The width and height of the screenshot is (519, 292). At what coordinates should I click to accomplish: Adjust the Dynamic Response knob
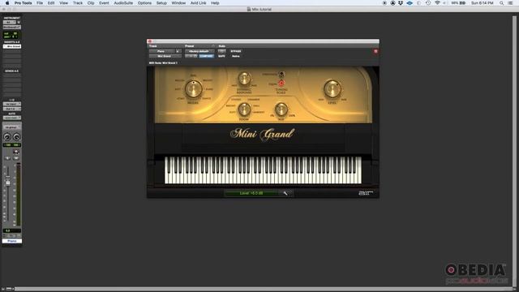(244, 79)
